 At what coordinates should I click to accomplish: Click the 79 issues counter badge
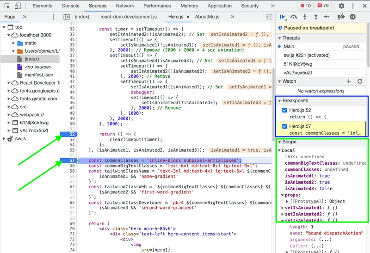(x=323, y=6)
